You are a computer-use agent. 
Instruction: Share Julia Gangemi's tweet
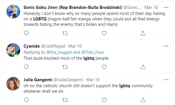pos(143,100)
